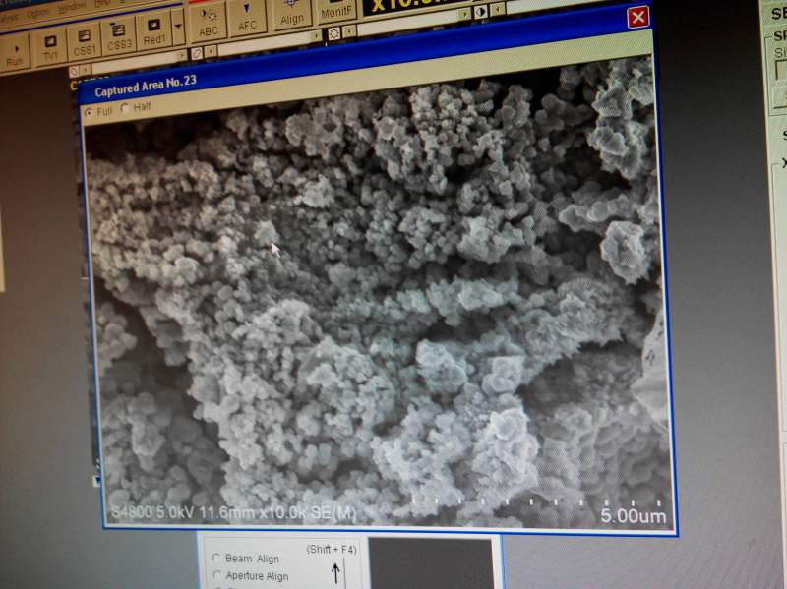Screen dimensions: 787x589
Task: Open the Align tool
Action: tap(292, 13)
